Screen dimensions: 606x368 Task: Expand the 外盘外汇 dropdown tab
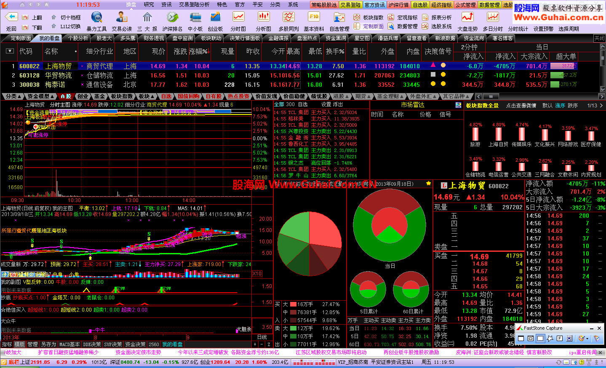click(423, 96)
